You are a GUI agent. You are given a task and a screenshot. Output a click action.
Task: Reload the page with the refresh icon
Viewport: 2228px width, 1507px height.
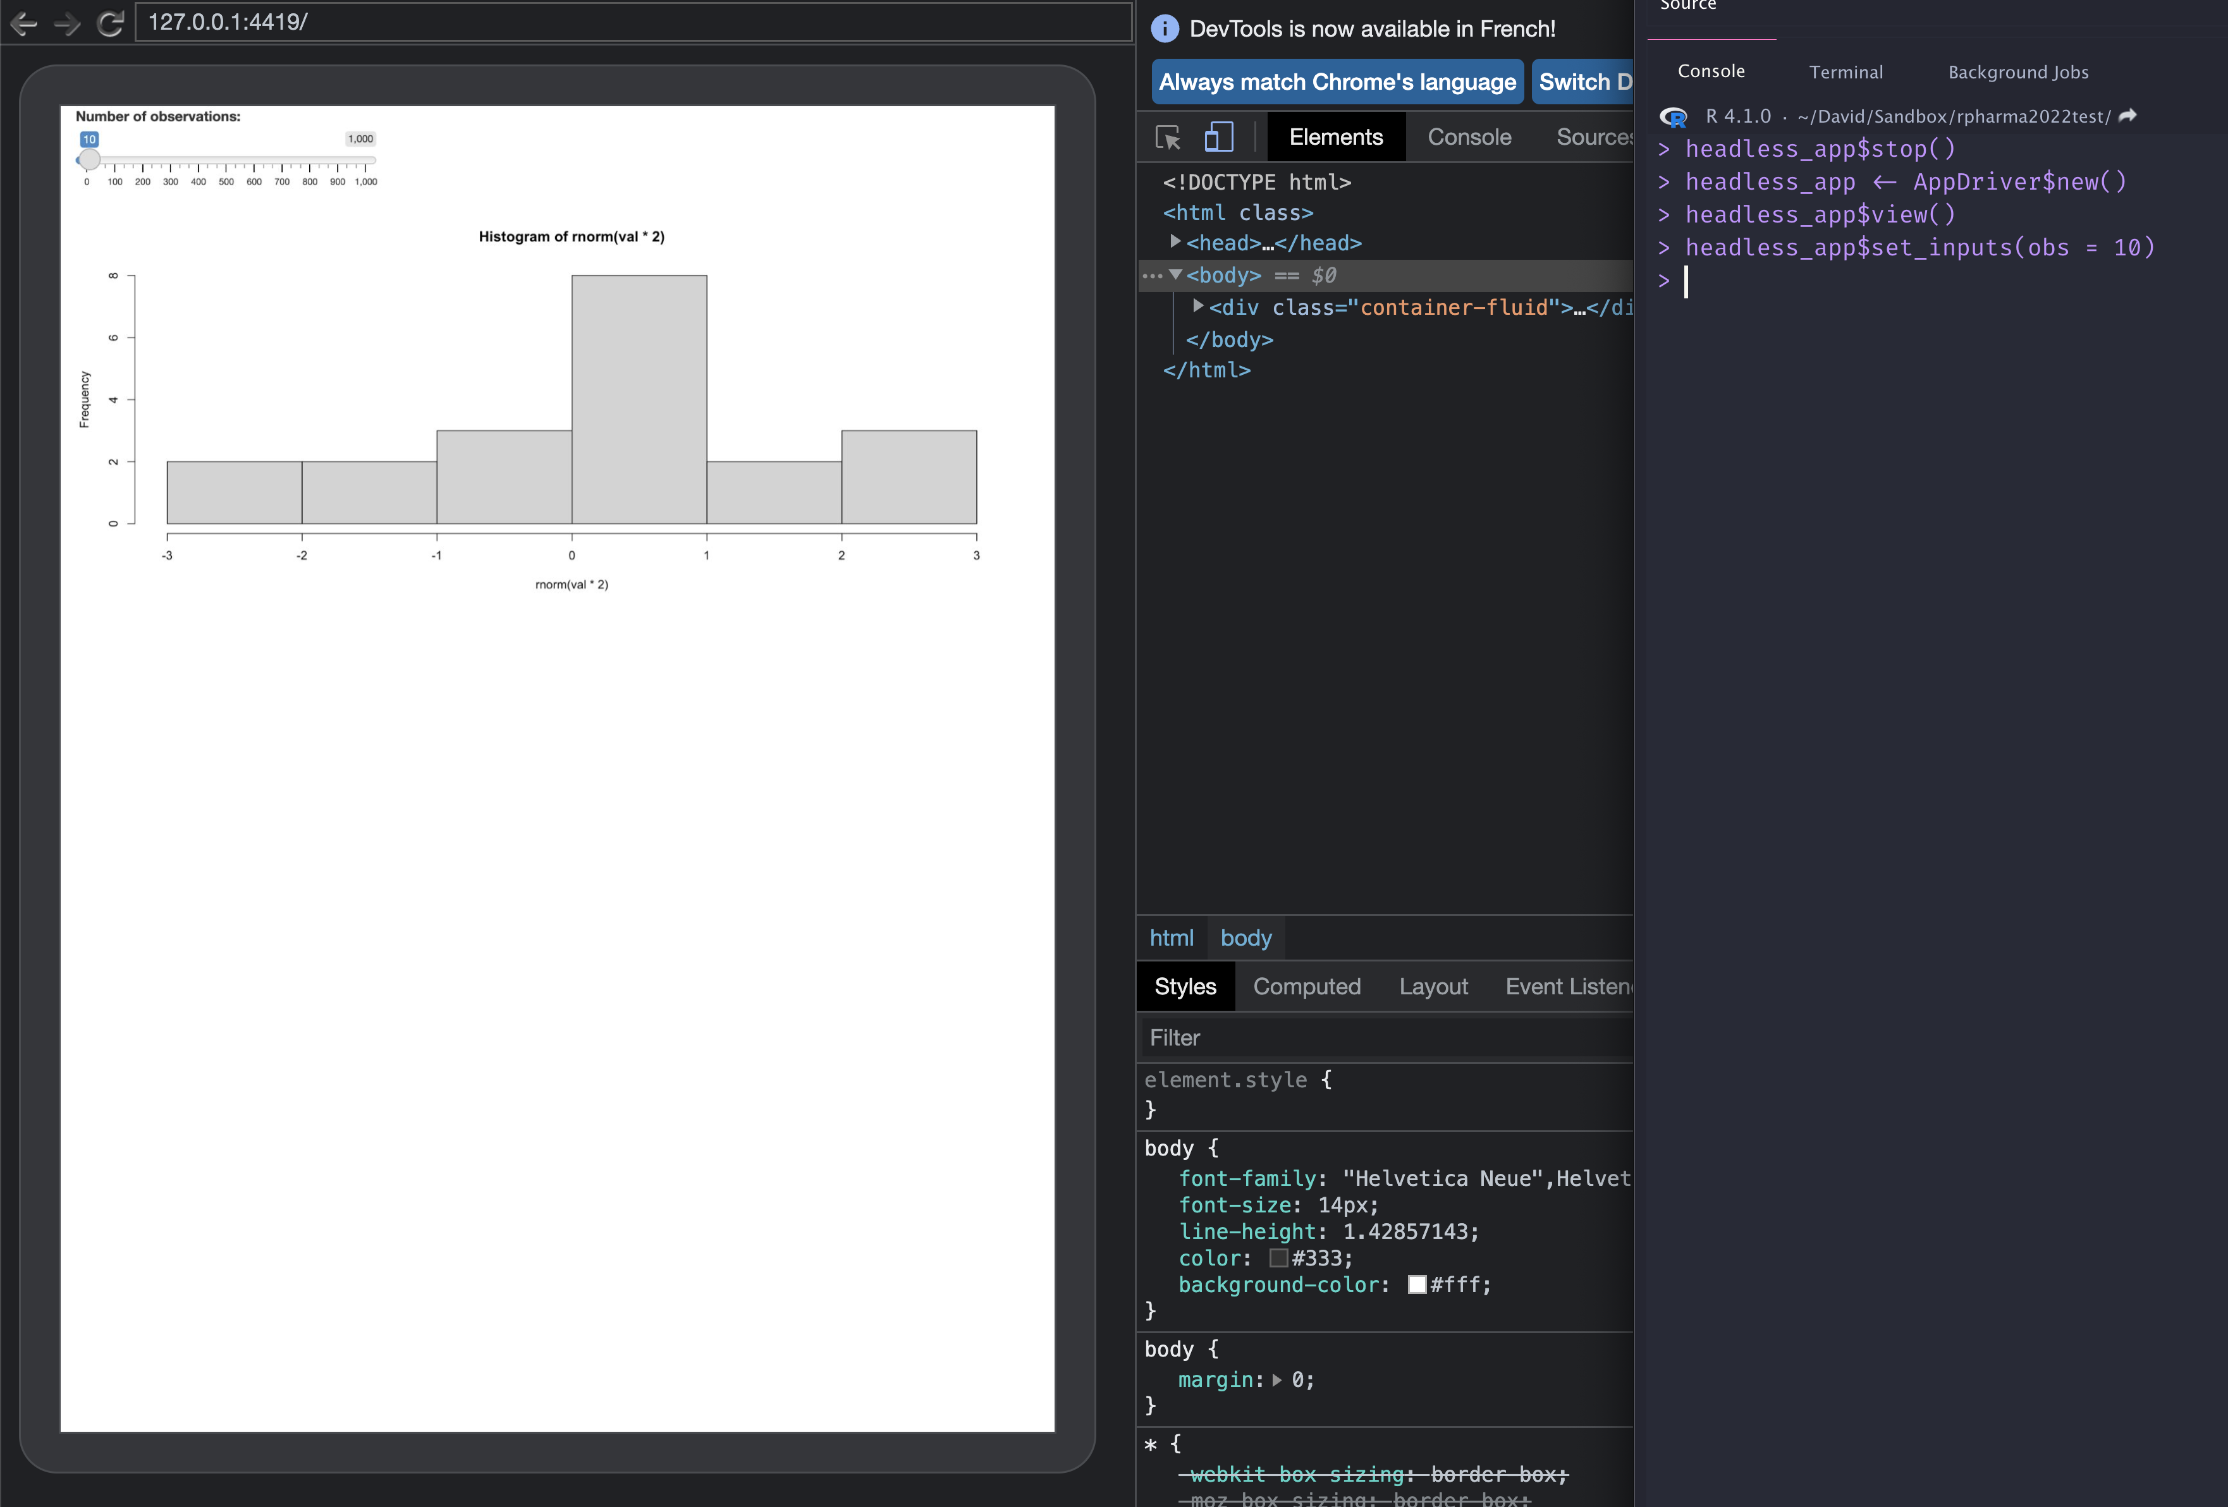pyautogui.click(x=110, y=23)
